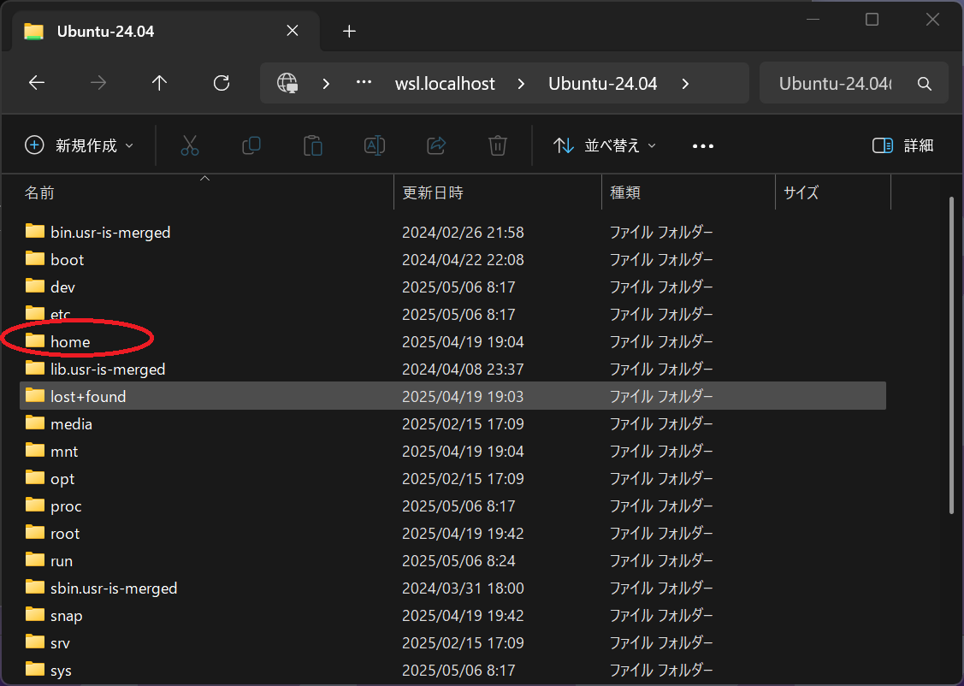964x686 pixels.
Task: Go forward with the right arrow button
Action: [98, 83]
